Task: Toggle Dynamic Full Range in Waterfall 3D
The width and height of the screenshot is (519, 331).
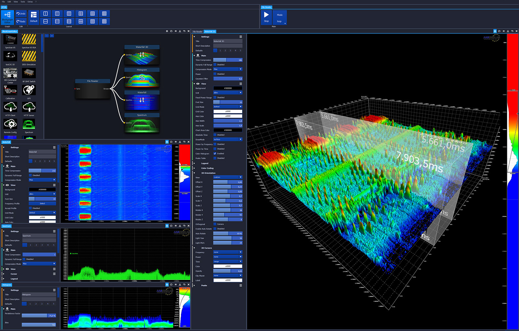Action: coord(215,65)
